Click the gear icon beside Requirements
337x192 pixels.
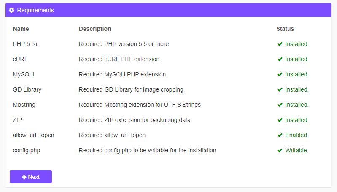tap(12, 10)
